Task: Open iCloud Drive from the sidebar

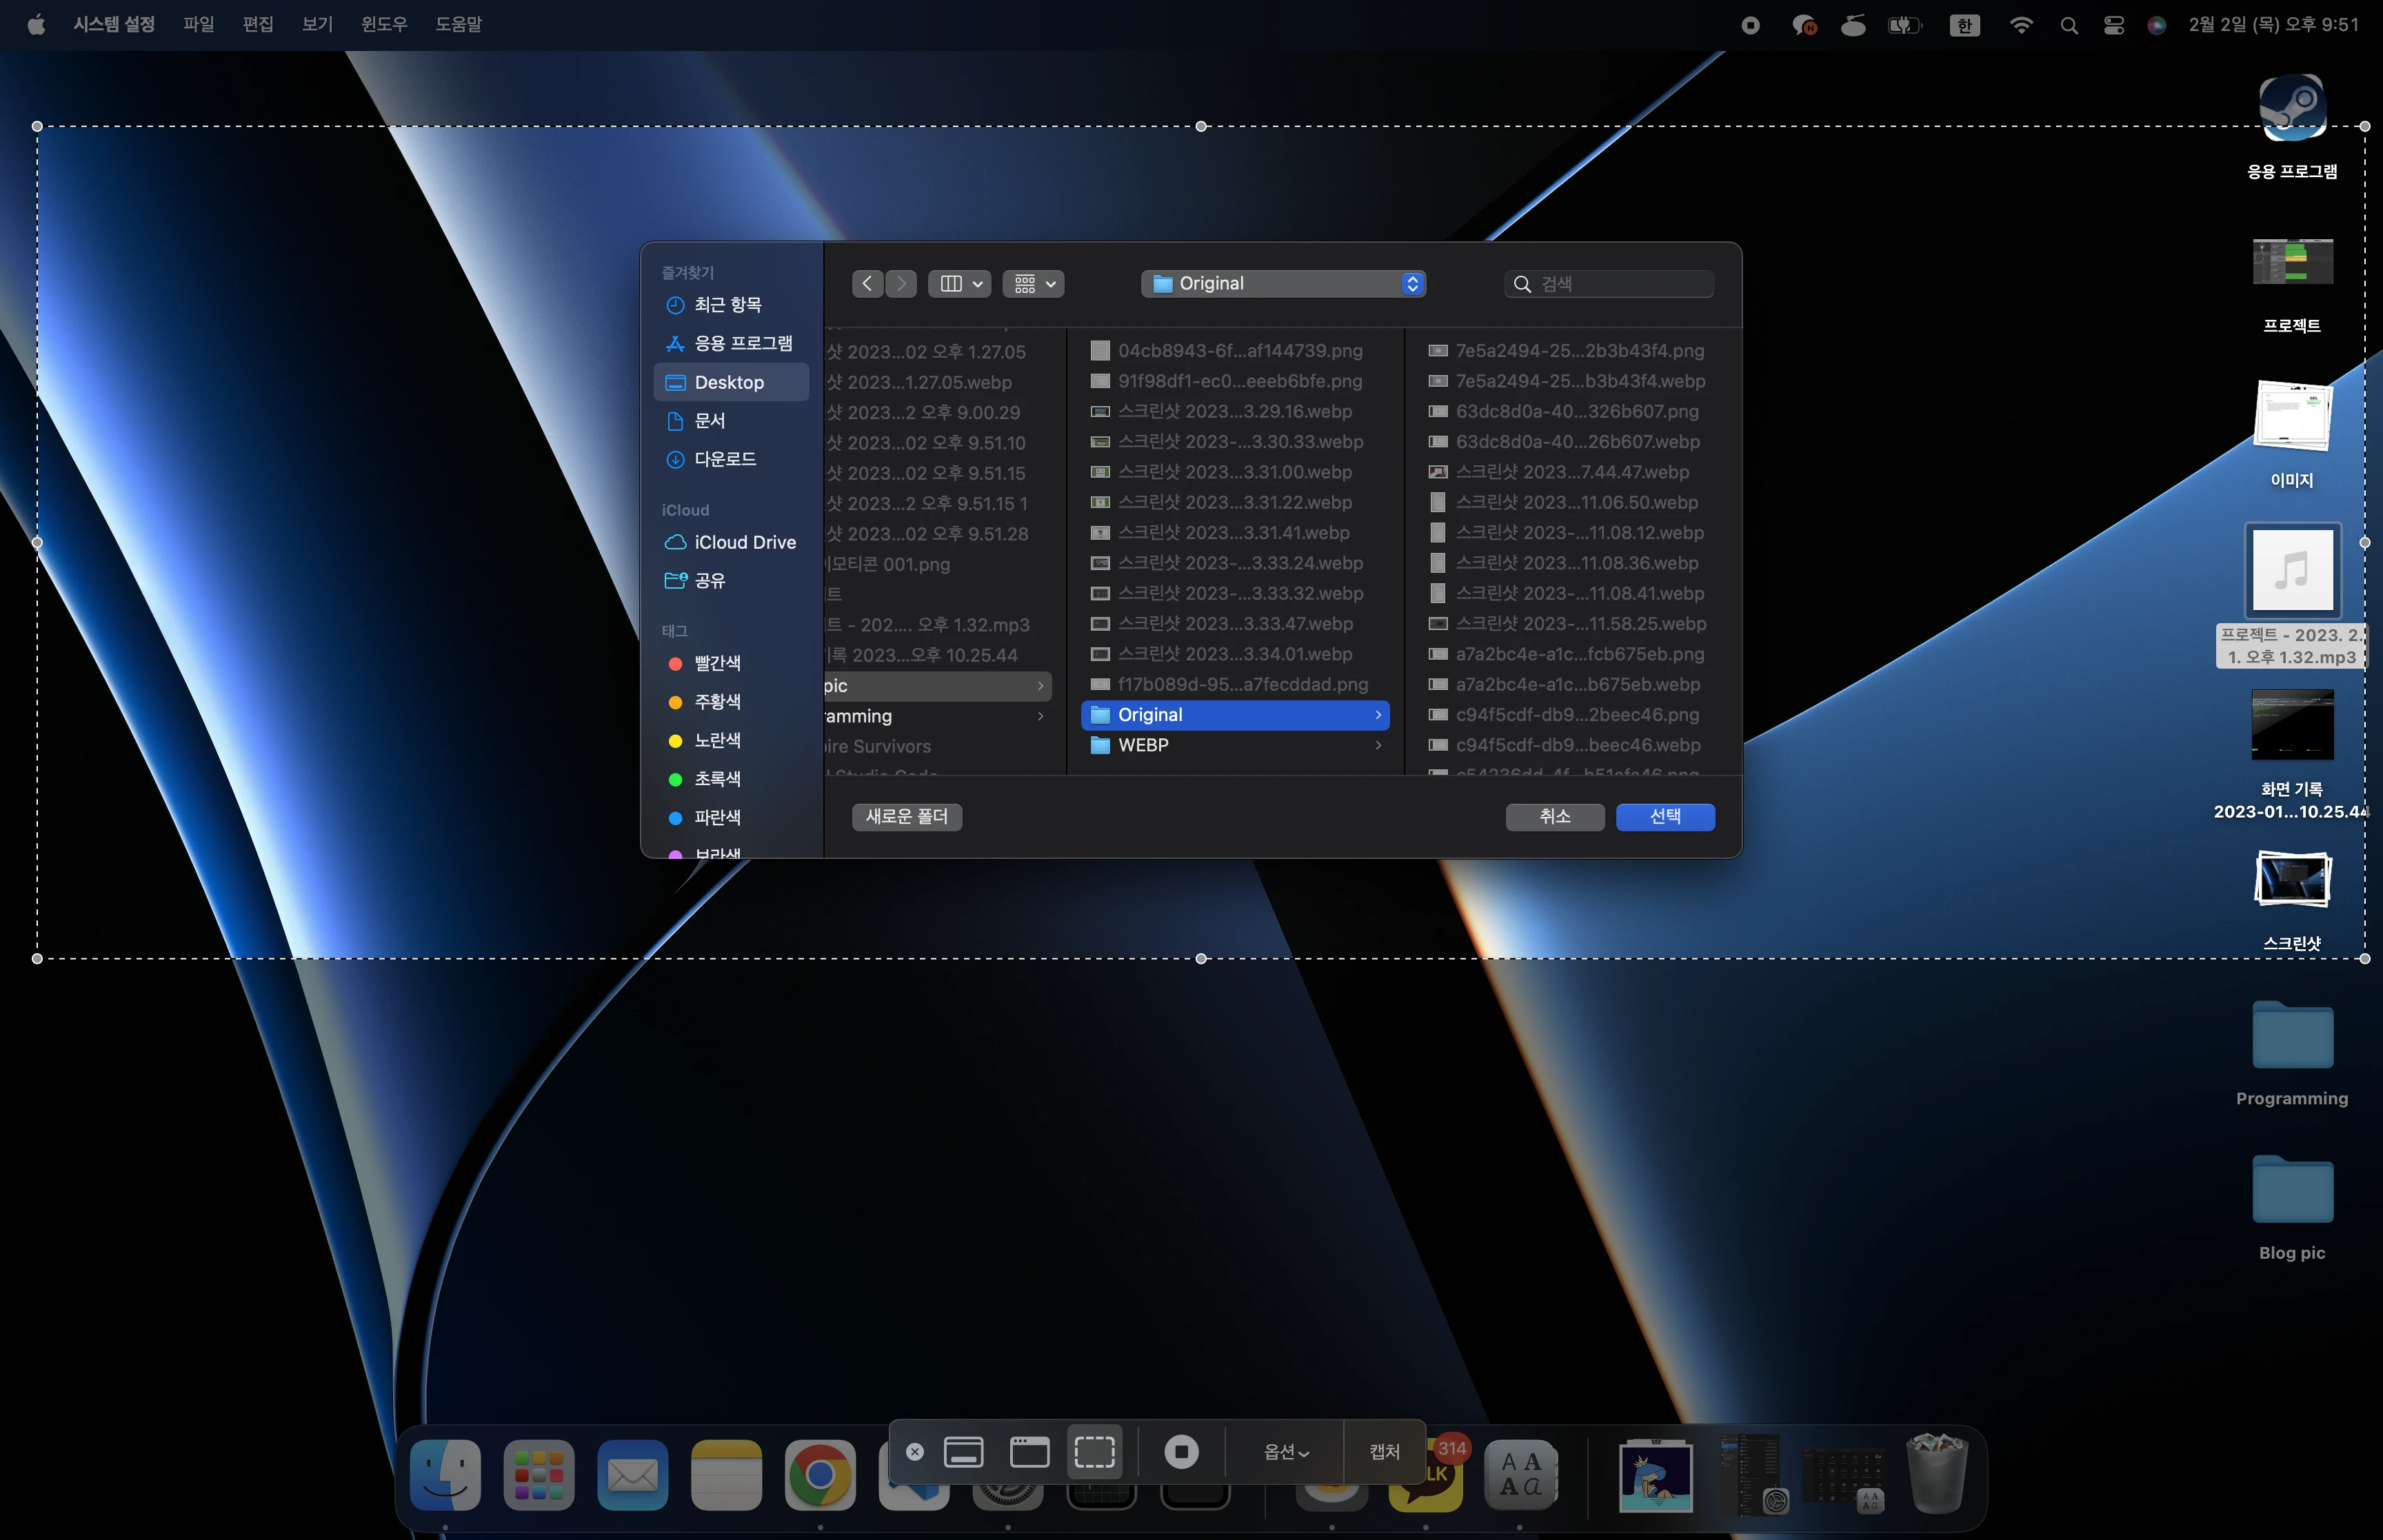Action: click(x=731, y=542)
